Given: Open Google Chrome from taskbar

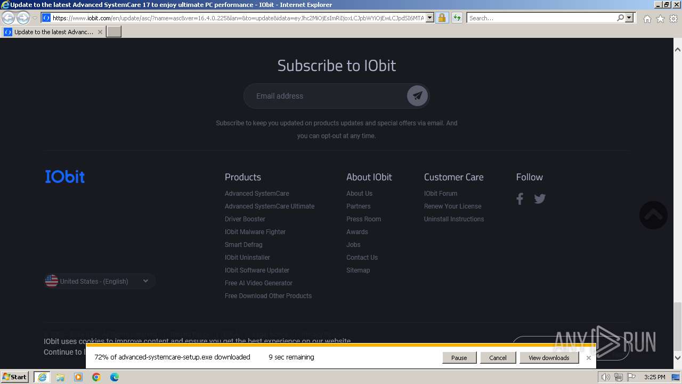Looking at the screenshot, I should pyautogui.click(x=96, y=377).
